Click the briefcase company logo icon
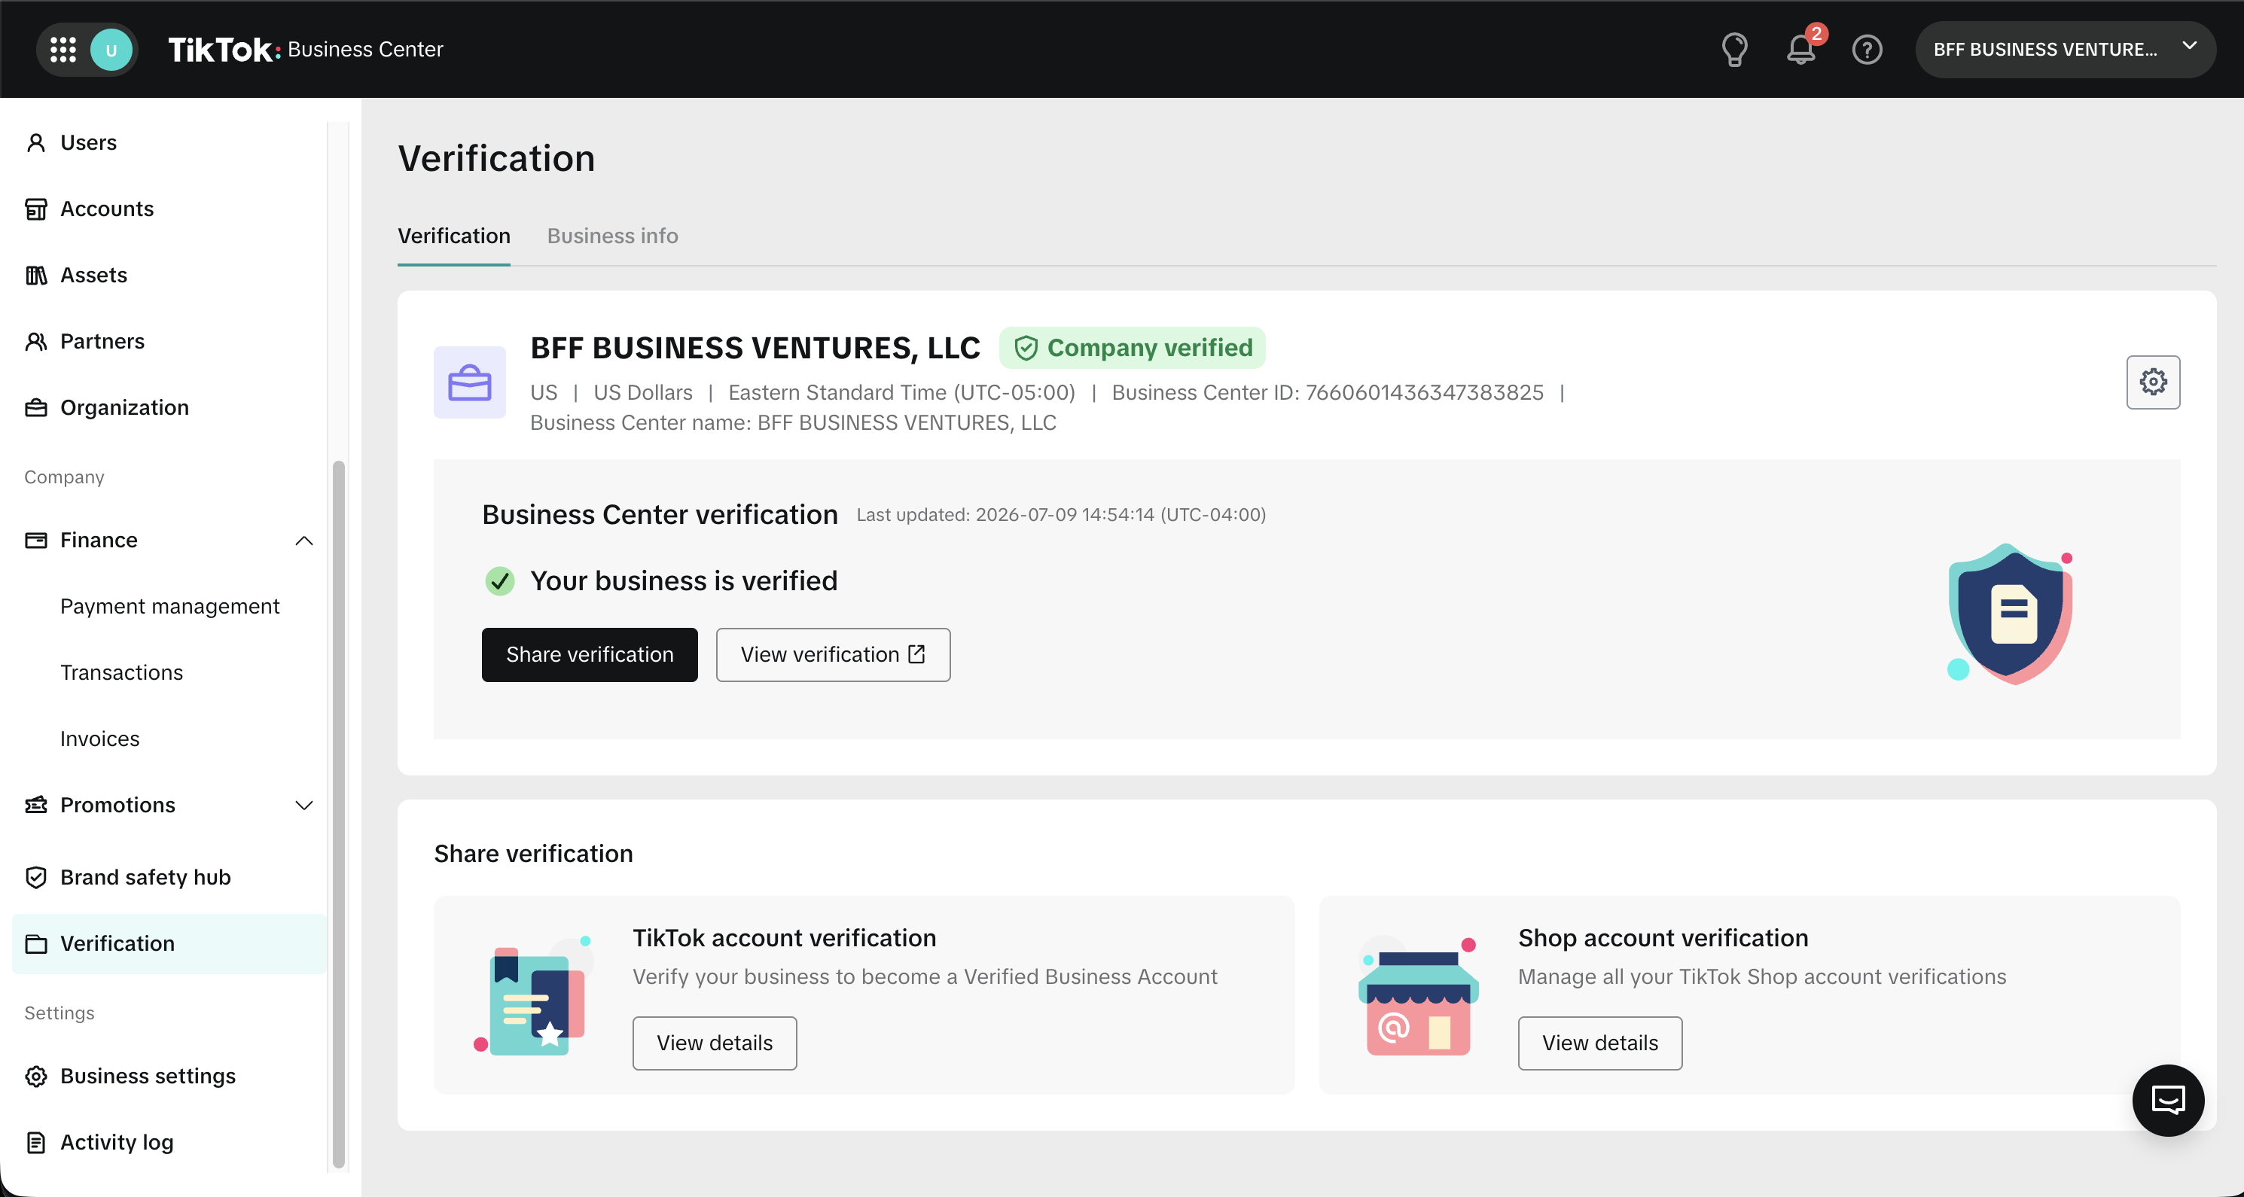Viewport: 2244px width, 1197px height. click(470, 382)
